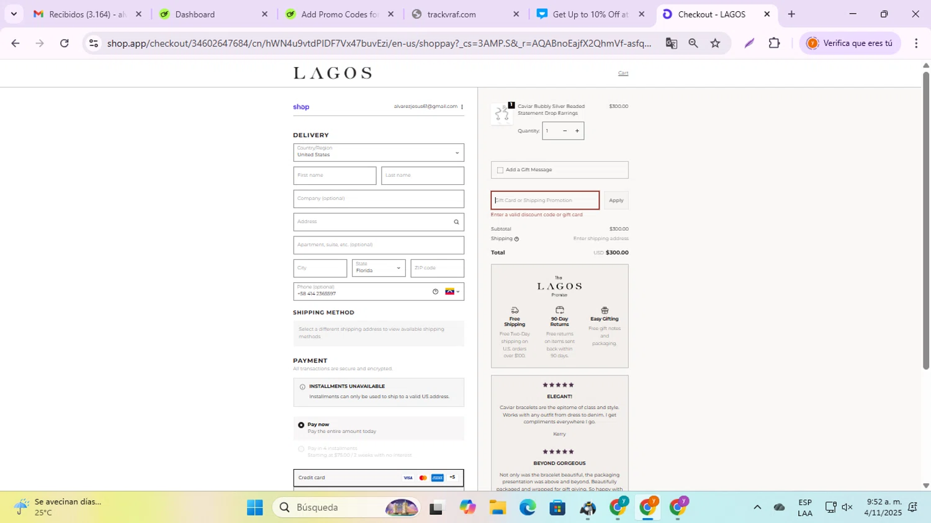Open the weather widget 25°C
The width and height of the screenshot is (931, 523).
pyautogui.click(x=59, y=507)
